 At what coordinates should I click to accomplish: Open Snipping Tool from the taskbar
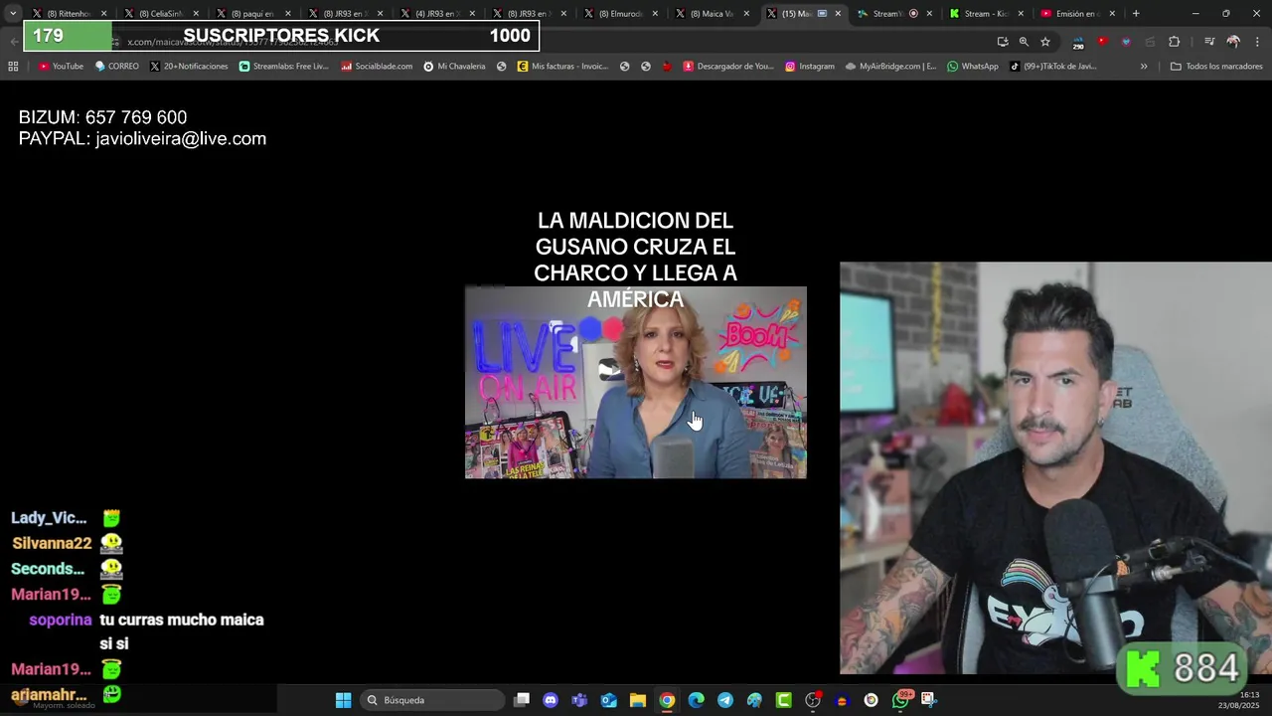coord(928,700)
